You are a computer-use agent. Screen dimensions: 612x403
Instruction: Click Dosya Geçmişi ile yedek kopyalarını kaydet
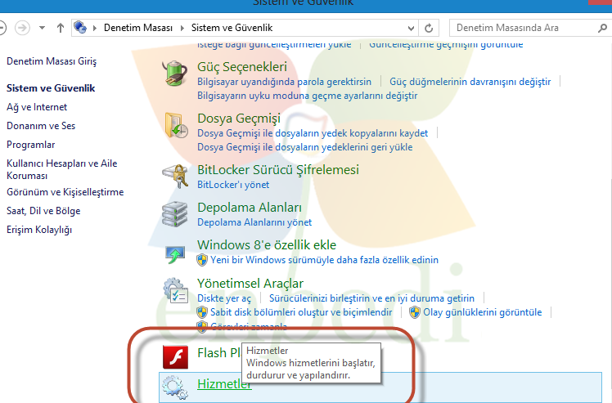313,133
